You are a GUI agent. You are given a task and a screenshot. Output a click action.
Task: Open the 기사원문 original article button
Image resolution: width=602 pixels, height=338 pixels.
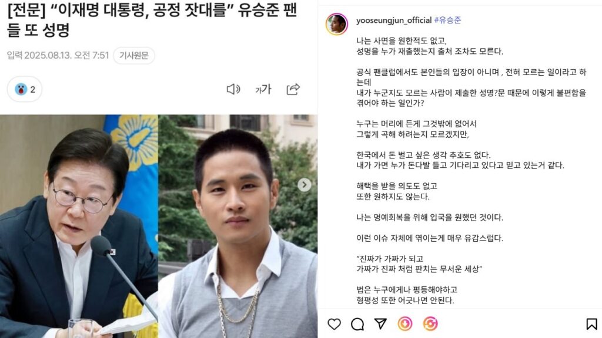click(x=134, y=56)
